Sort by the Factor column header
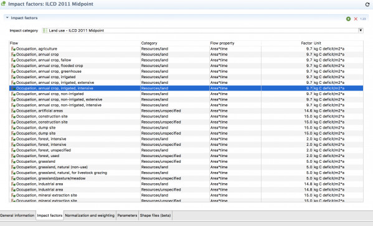This screenshot has width=373, height=226. coord(287,43)
